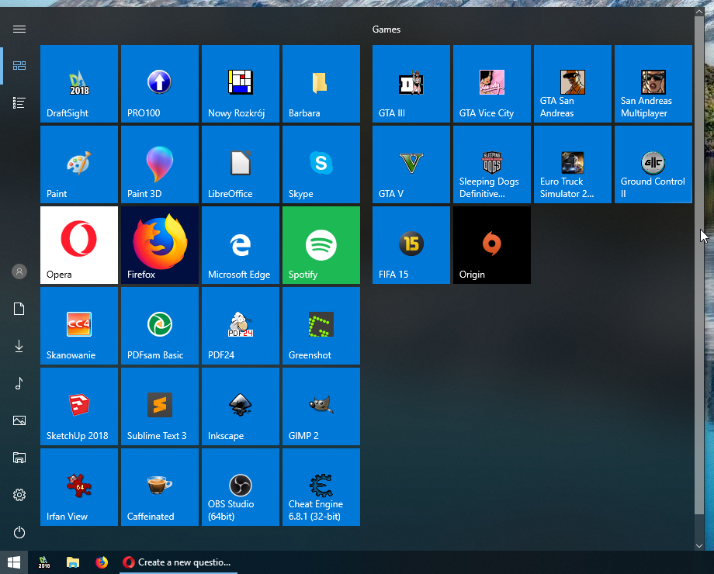Launch Sublime Text 3 tile
Screen dimensions: 714x574
pos(159,406)
